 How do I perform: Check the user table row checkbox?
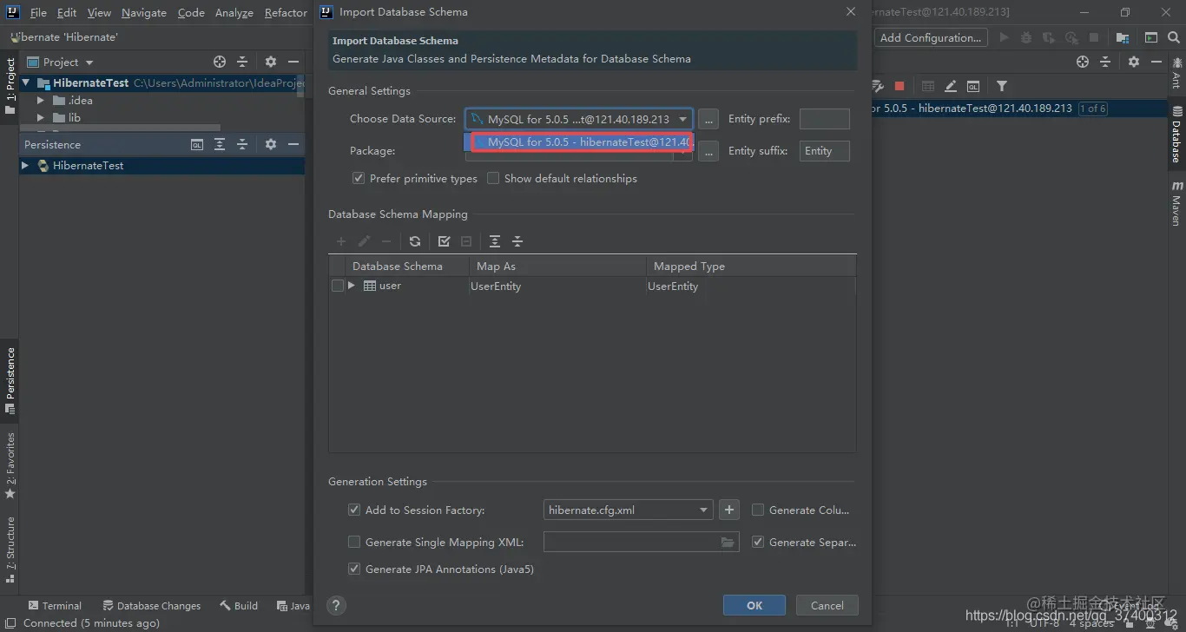pos(338,286)
